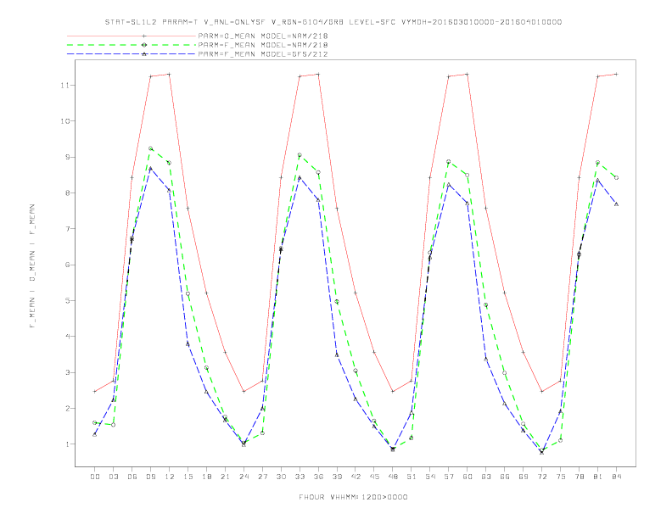Click the x-axis tick label 78

[579, 477]
